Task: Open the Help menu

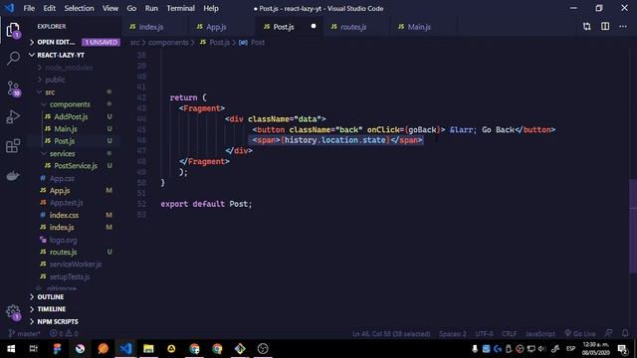Action: 211,8
